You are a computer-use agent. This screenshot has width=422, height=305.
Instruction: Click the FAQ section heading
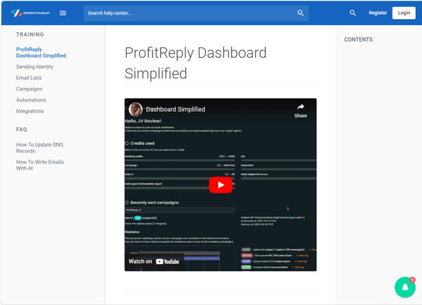pyautogui.click(x=22, y=129)
